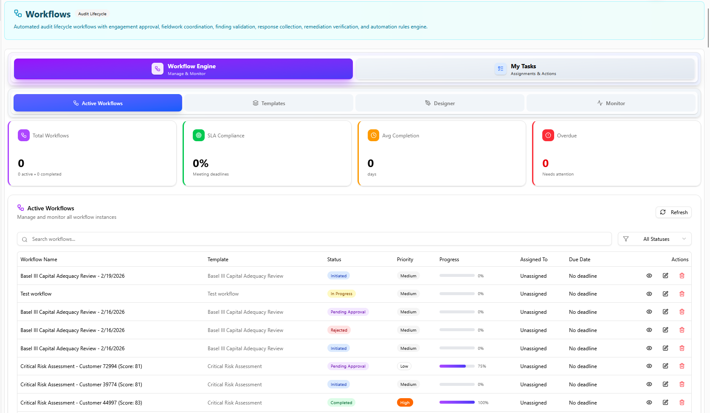Show details of Rejected Basel III workflow
Viewport: 710px width, 413px height.
pyautogui.click(x=649, y=330)
